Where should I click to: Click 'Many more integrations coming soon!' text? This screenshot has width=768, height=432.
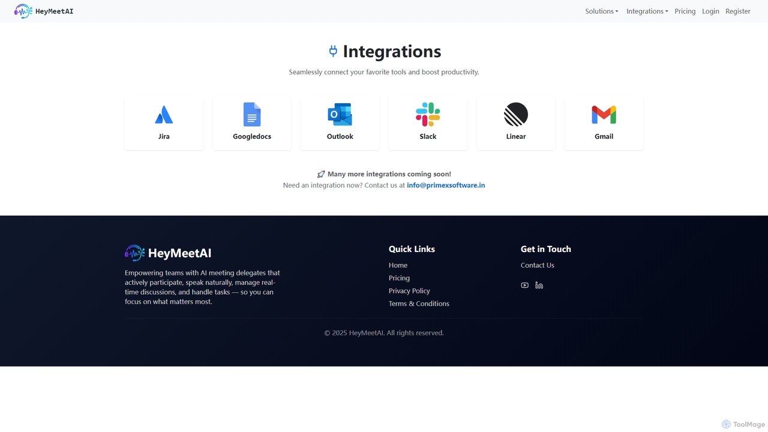[389, 174]
